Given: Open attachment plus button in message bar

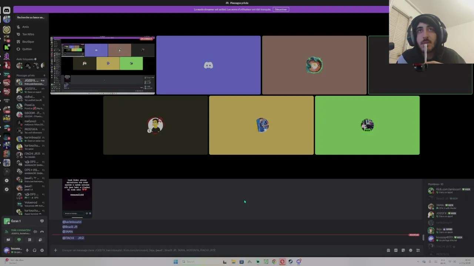Looking at the screenshot, I should tap(56, 250).
